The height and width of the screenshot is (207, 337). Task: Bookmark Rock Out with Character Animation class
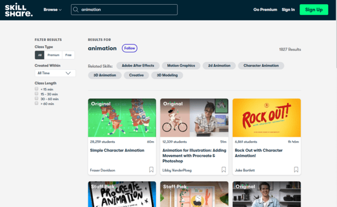(296, 170)
